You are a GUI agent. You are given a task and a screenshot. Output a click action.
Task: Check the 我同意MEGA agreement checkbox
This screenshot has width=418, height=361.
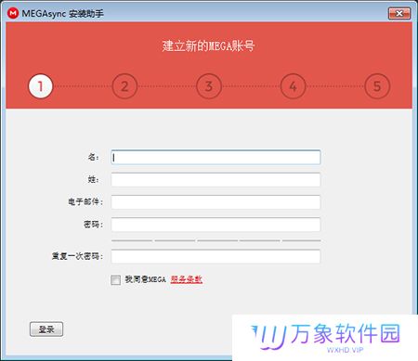point(116,280)
